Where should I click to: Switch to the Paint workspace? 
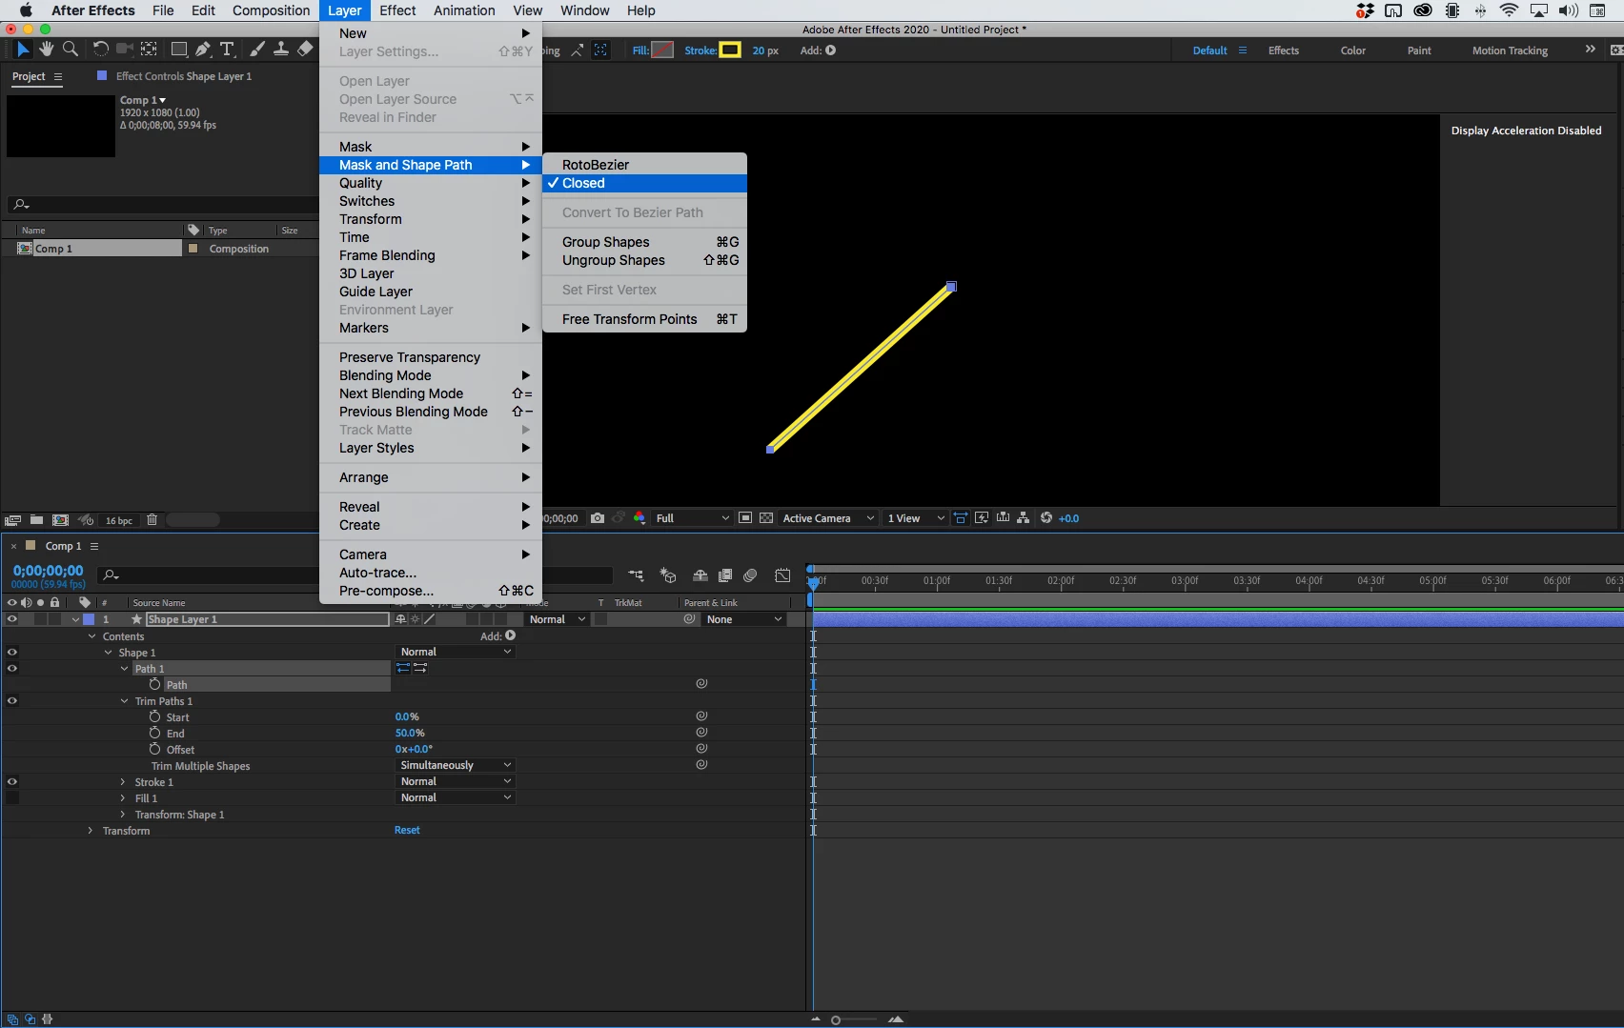tap(1419, 50)
